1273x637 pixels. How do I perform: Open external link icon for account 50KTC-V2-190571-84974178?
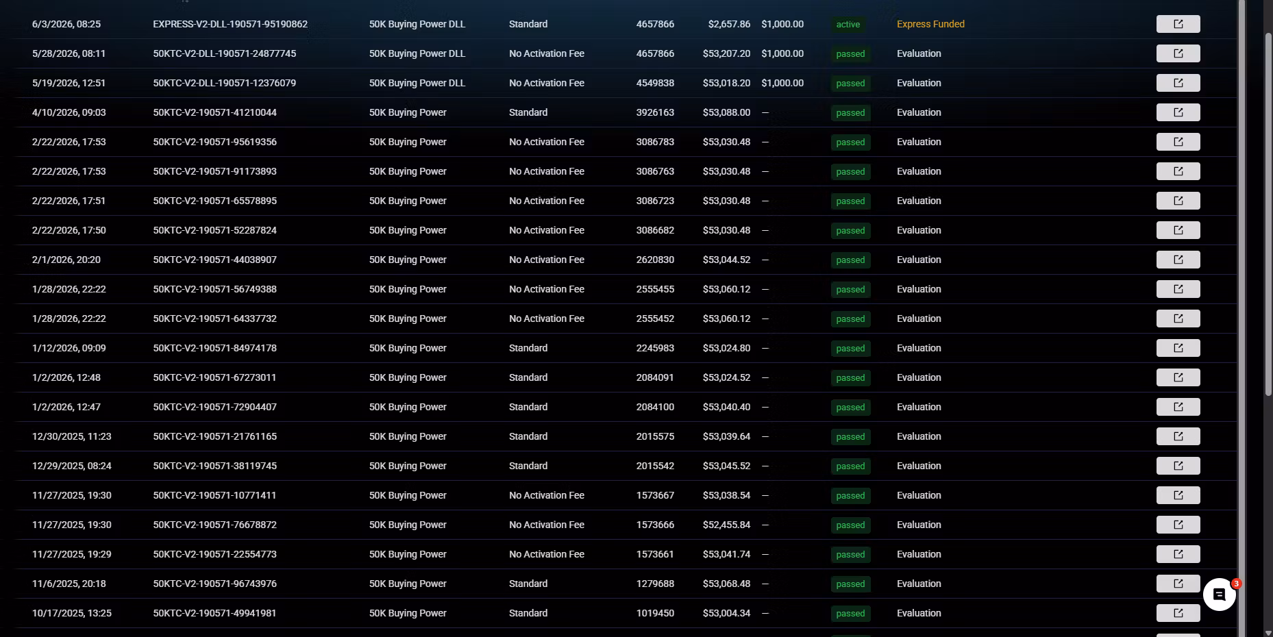pyautogui.click(x=1178, y=348)
